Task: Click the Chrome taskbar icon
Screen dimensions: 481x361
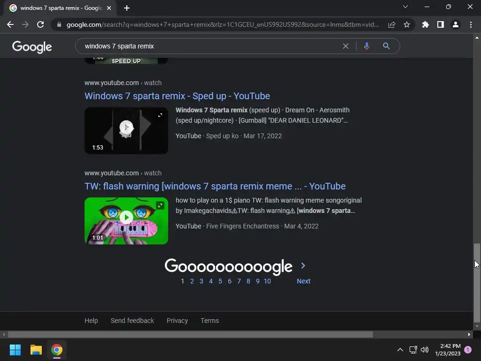Action: tap(57, 350)
